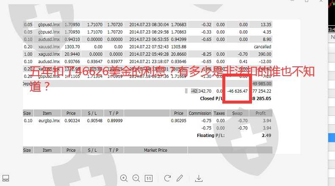This screenshot has height=186, width=335.
Task: Click the Closed P/L label
Action: [x=211, y=98]
